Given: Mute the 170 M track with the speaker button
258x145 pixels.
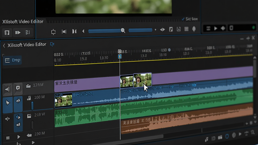Looking at the screenshot, I should tap(7, 89).
